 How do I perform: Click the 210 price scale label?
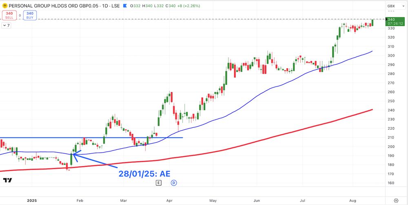tap(391, 137)
